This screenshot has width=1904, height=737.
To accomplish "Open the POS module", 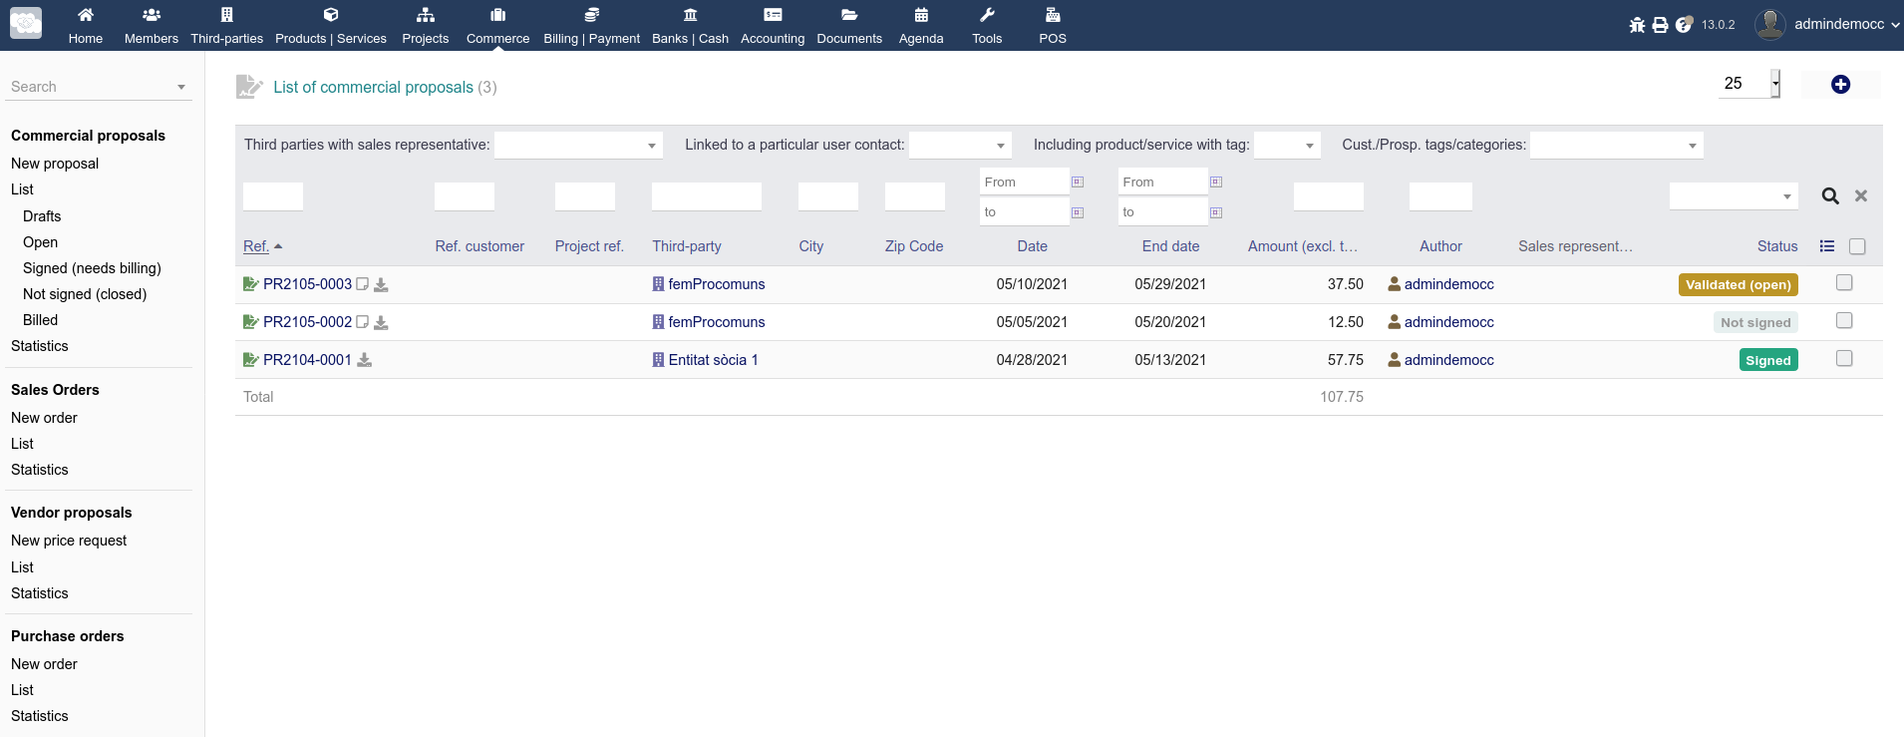I will [x=1053, y=26].
